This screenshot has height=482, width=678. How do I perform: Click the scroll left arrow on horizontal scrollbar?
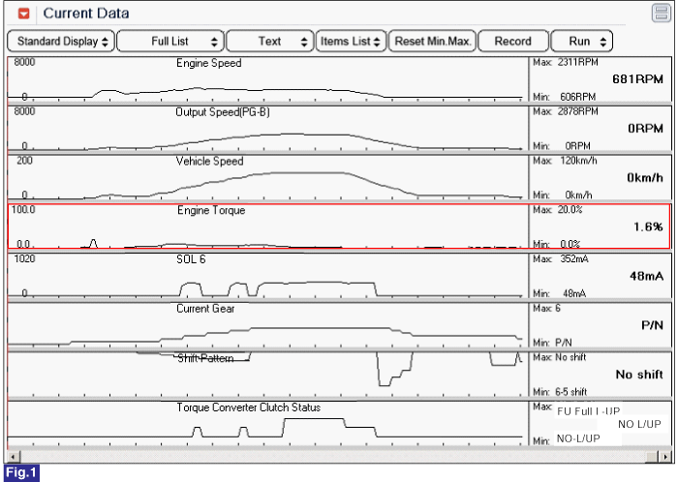pyautogui.click(x=13, y=457)
